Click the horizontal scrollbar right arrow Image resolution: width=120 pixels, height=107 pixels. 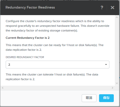(113, 88)
